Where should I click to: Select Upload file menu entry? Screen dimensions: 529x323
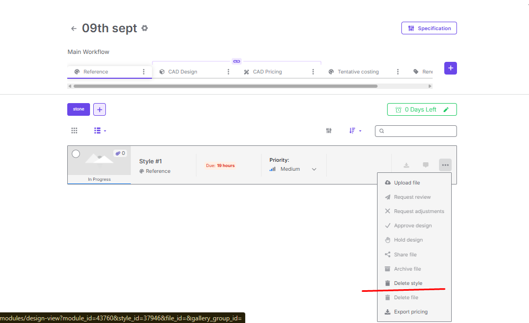407,183
